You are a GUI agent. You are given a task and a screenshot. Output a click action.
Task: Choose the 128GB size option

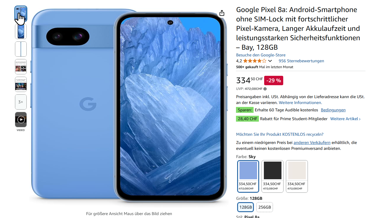(246, 207)
